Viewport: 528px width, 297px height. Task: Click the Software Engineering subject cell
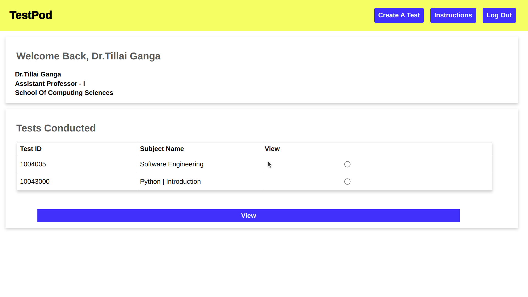(x=172, y=164)
